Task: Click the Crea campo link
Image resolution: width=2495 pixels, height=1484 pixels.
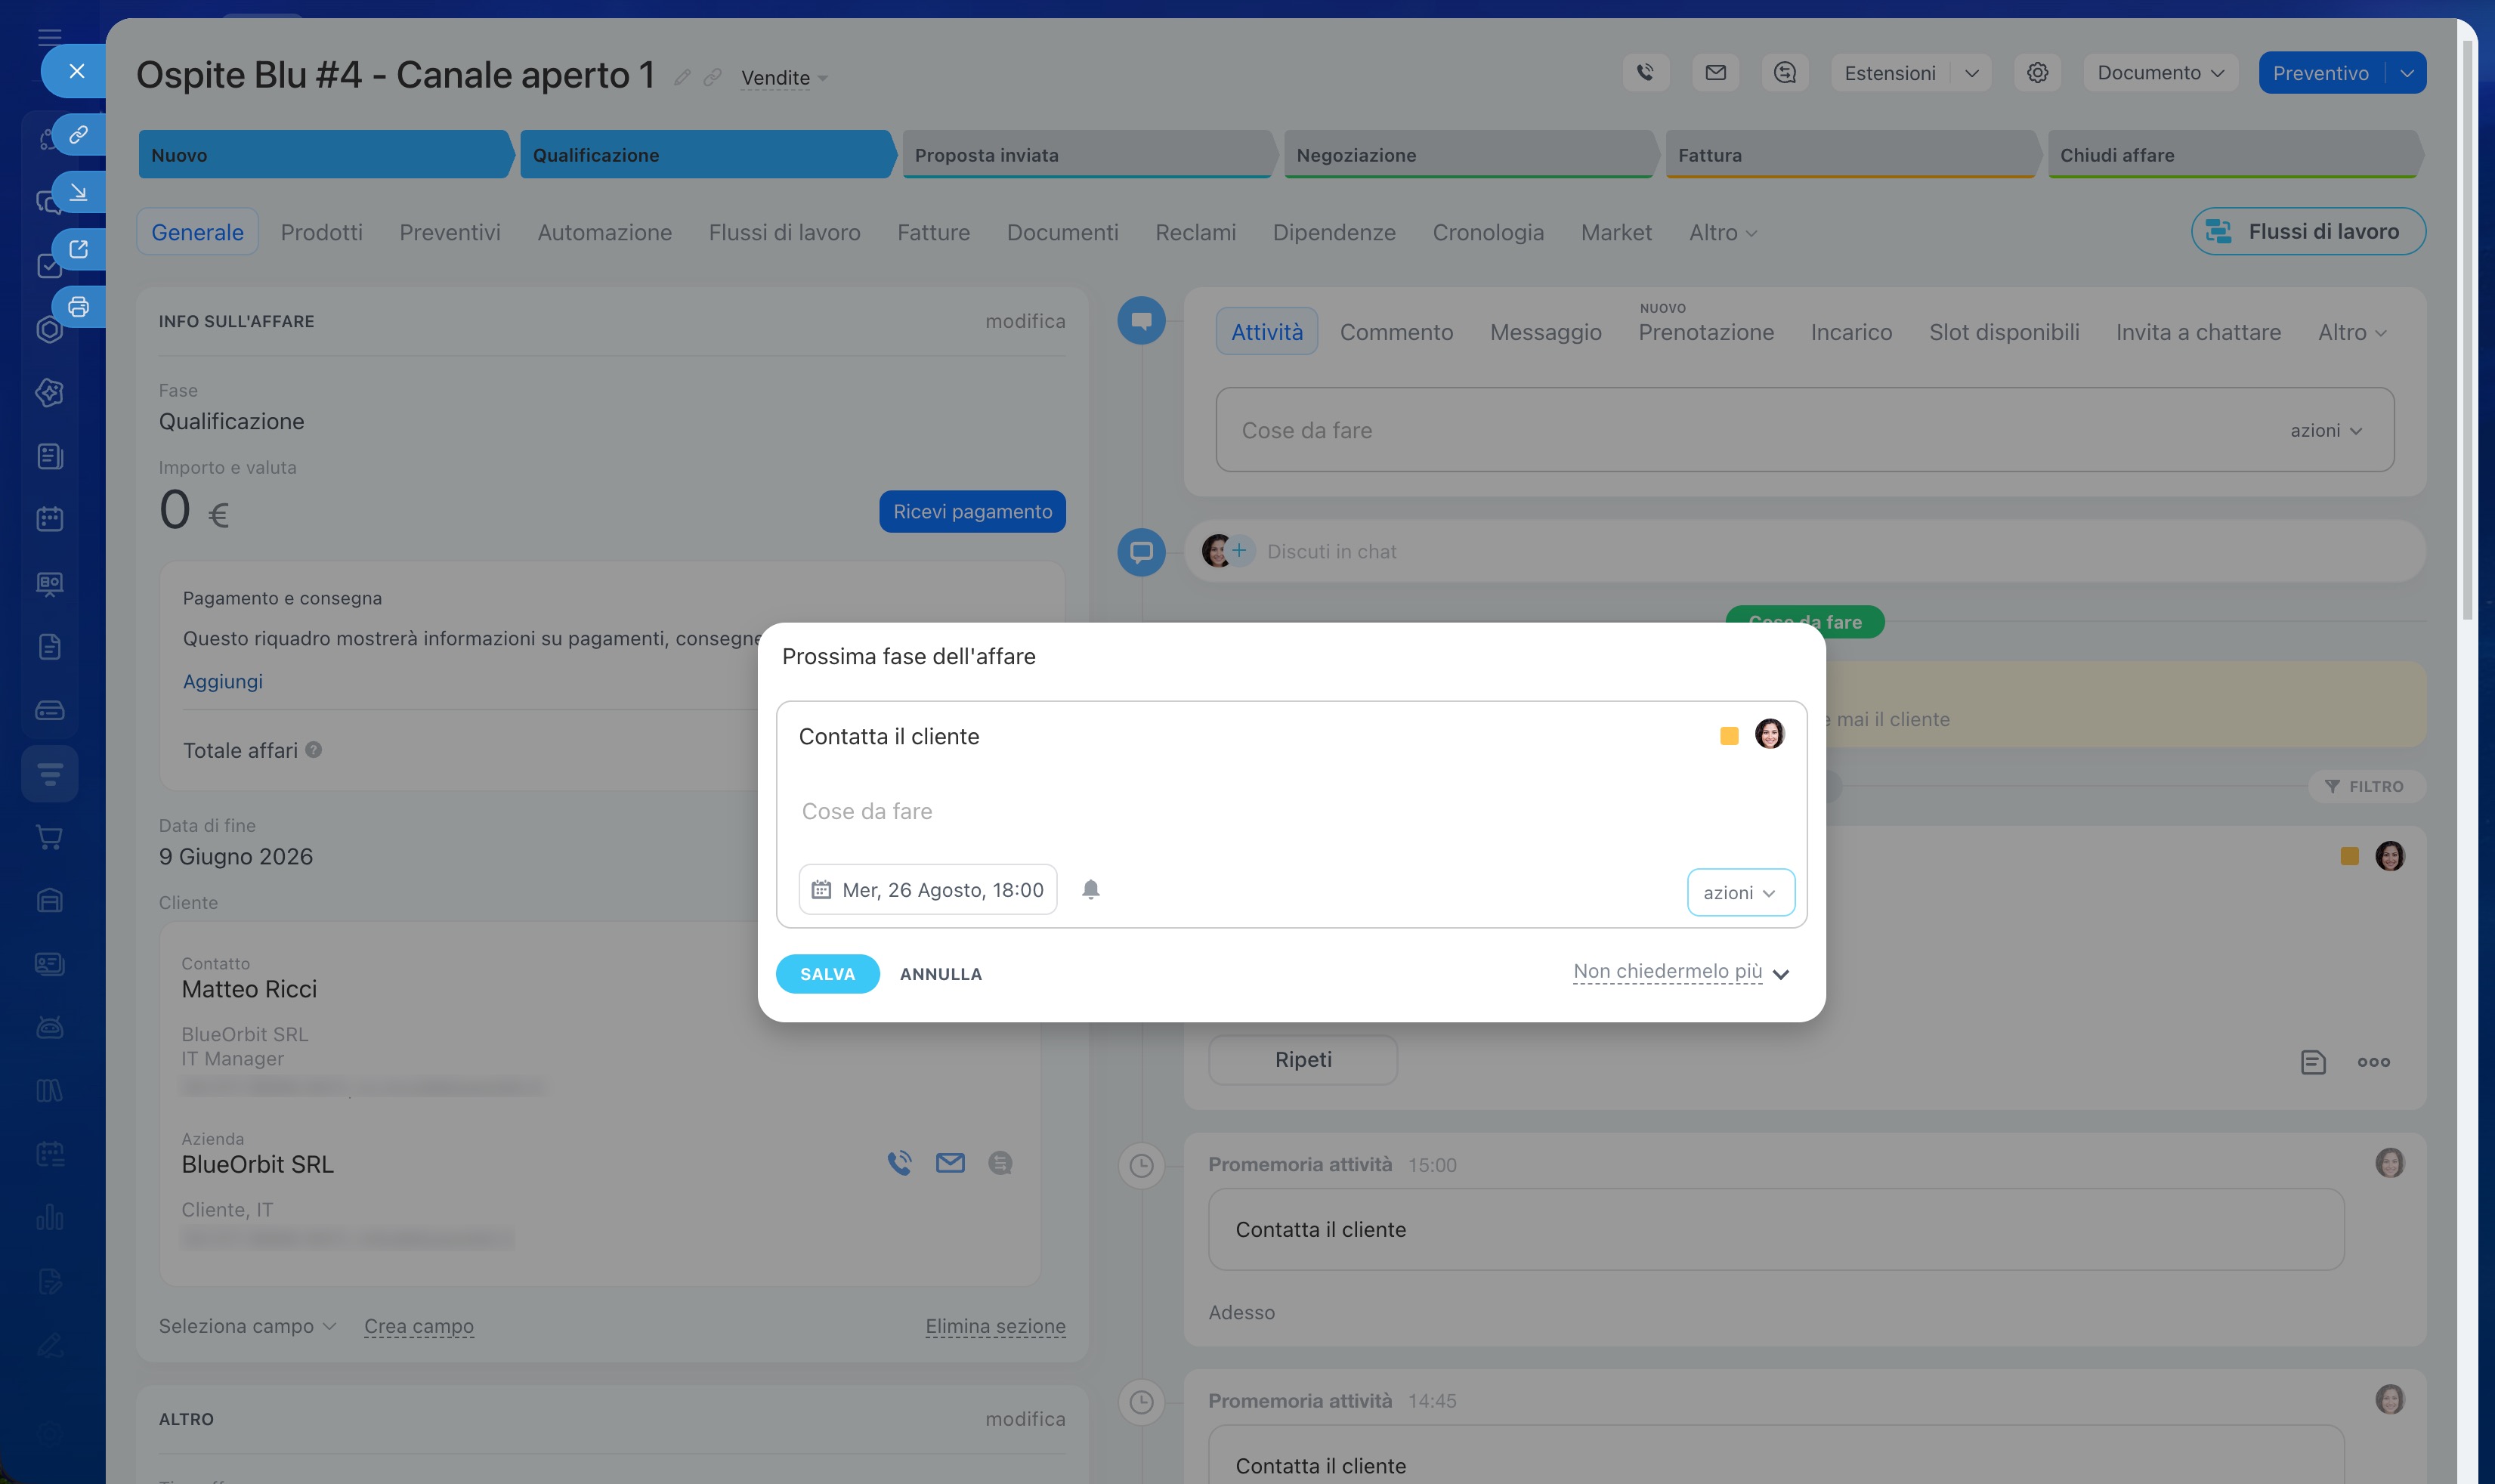Action: [x=418, y=1325]
